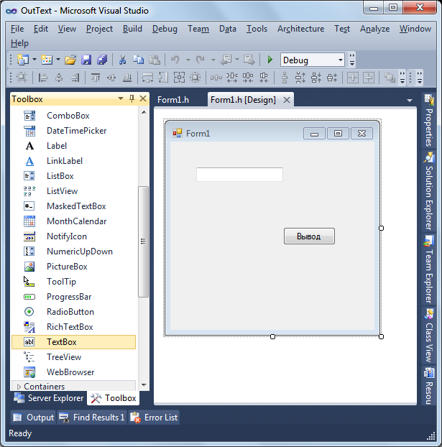442x447 pixels.
Task: Open the Class View side panel
Action: (x=429, y=335)
